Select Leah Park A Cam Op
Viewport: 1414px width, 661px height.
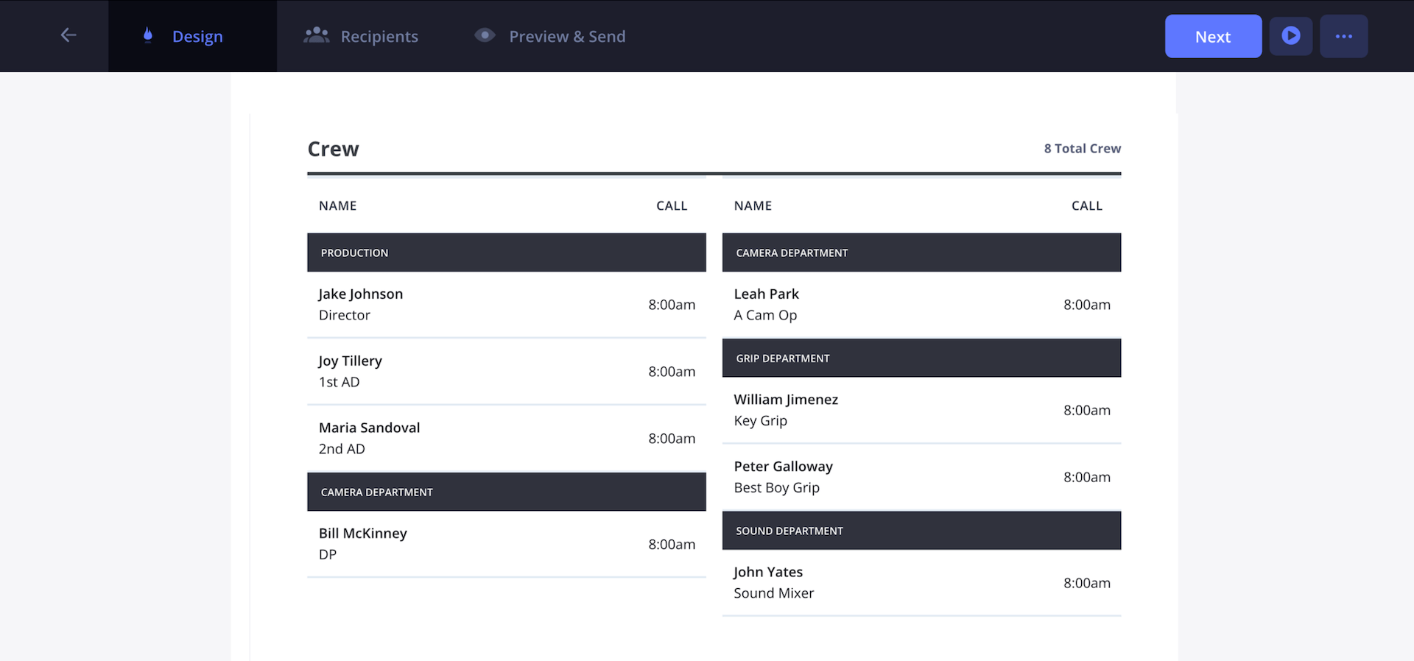click(921, 305)
